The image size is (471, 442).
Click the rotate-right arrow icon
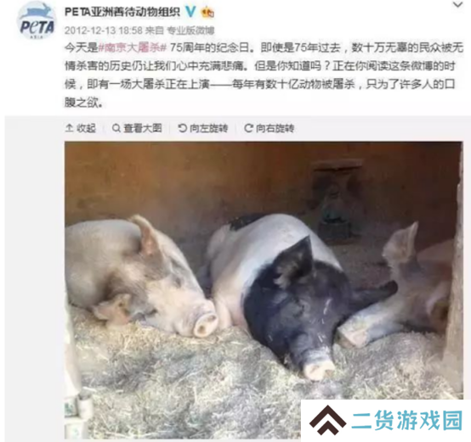click(248, 128)
